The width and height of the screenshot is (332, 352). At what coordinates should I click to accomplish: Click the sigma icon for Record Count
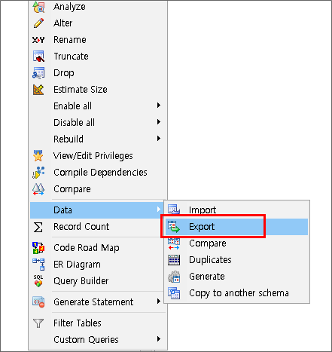(x=38, y=227)
